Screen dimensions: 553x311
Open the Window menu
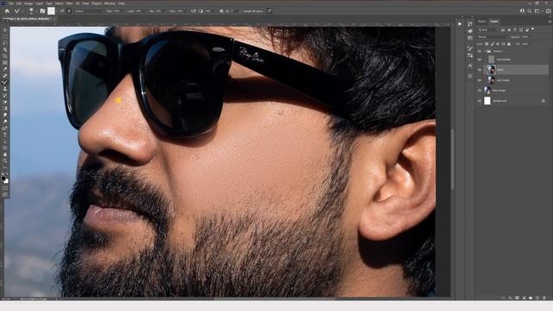pyautogui.click(x=110, y=3)
